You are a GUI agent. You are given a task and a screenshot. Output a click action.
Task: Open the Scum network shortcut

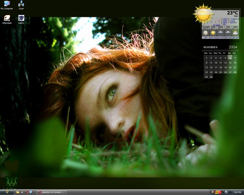(21, 4)
